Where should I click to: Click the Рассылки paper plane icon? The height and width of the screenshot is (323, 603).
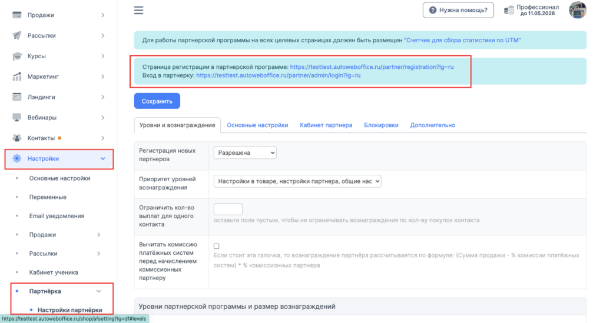tap(17, 35)
